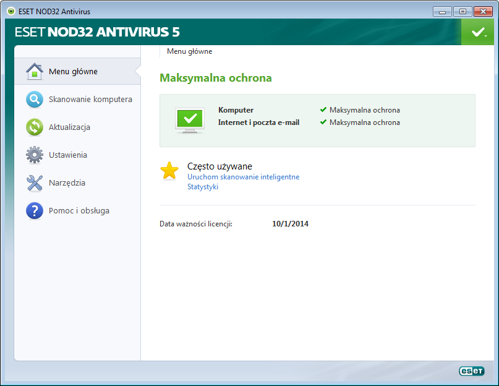Click the yellow star Często używane icon
The width and height of the screenshot is (499, 386).
pyautogui.click(x=169, y=170)
